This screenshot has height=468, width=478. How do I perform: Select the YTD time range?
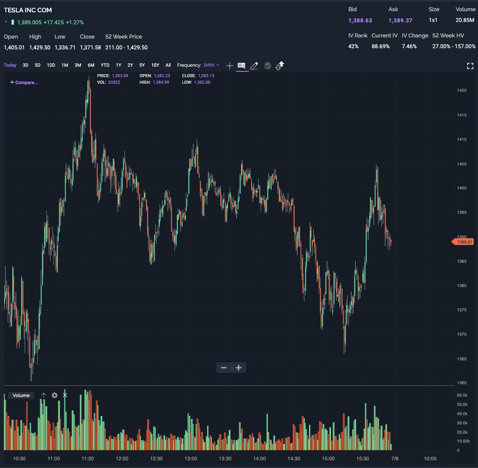point(105,65)
